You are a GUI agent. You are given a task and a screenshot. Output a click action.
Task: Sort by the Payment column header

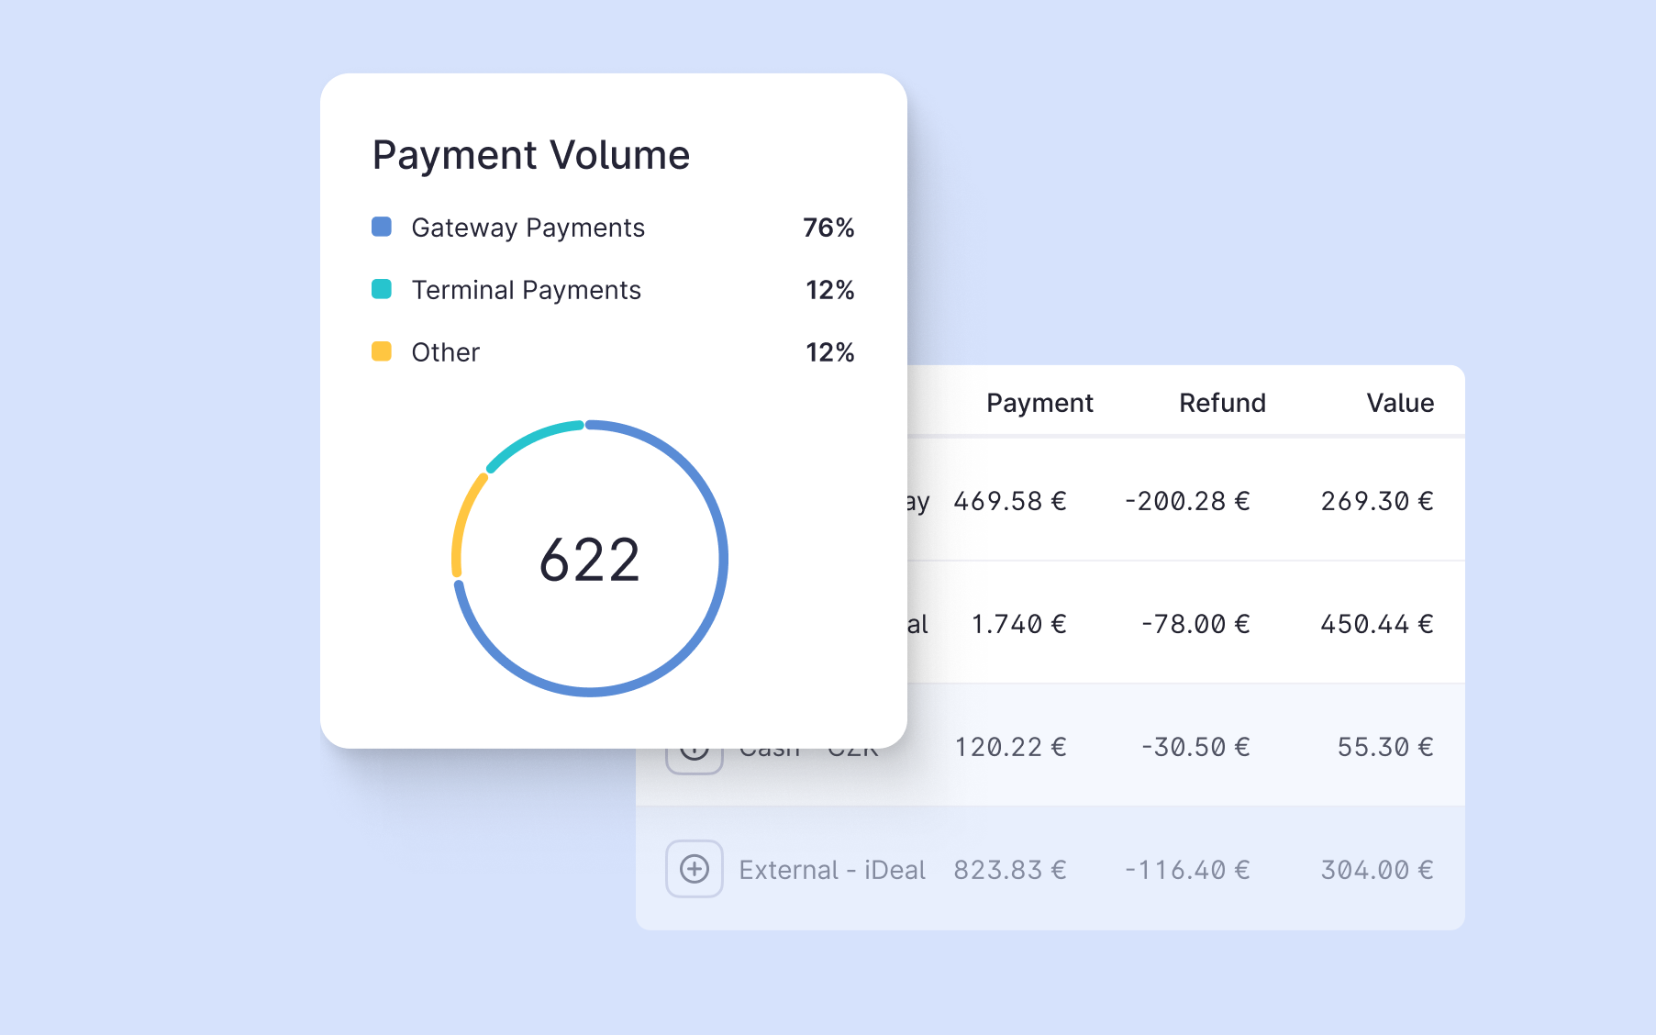click(x=1039, y=403)
